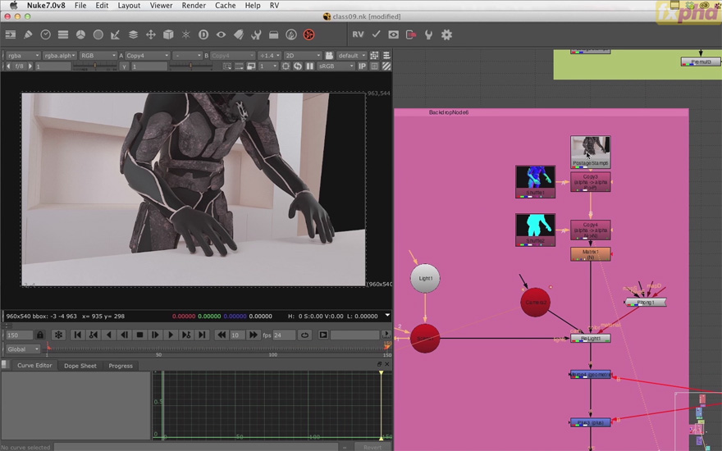Click the wrench tool icon beside gear
722x451 pixels.
(428, 34)
